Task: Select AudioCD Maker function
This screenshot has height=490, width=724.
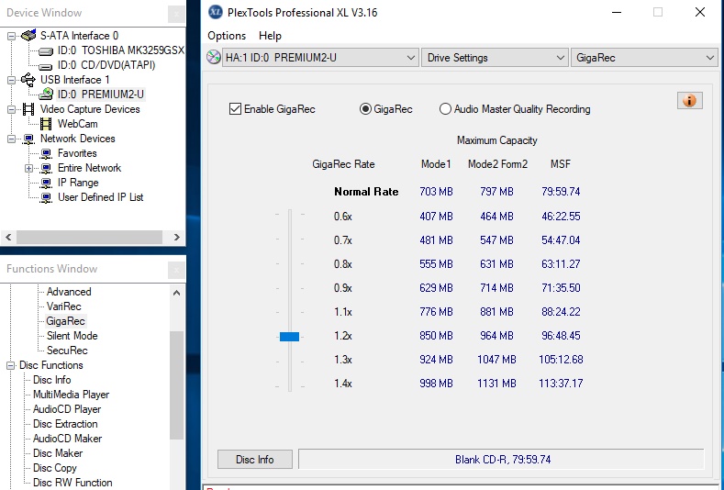Action: (x=67, y=439)
